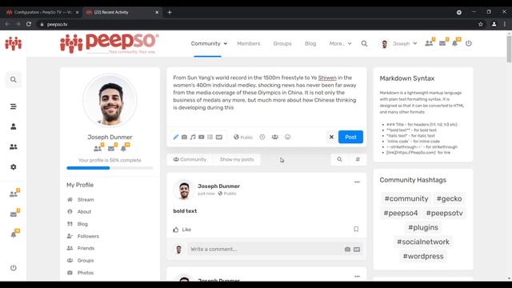Viewport: 512px width, 288px height.
Task: Open Blog in My Profile menu
Action: point(82,224)
